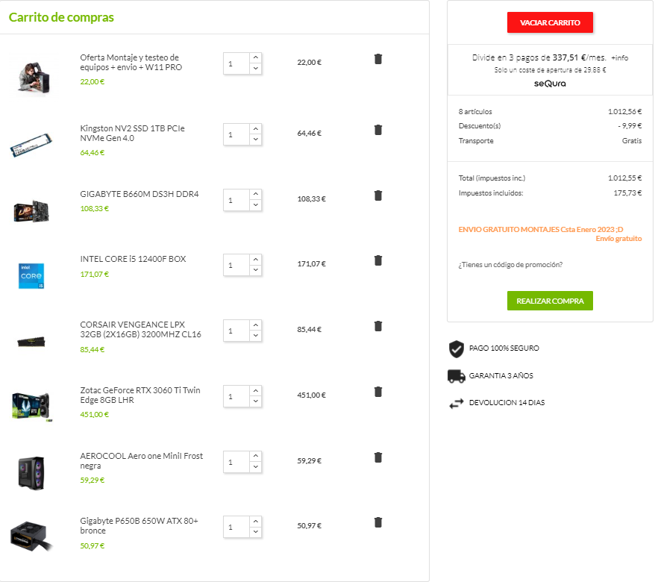Screen dimensions: 655x582
Task: Click the Zotac graphics card image
Action: pyautogui.click(x=32, y=407)
